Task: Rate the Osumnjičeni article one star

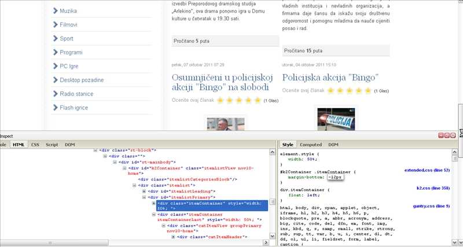Action: coord(220,100)
